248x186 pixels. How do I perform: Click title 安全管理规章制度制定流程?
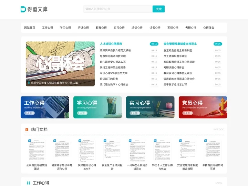[188, 167]
